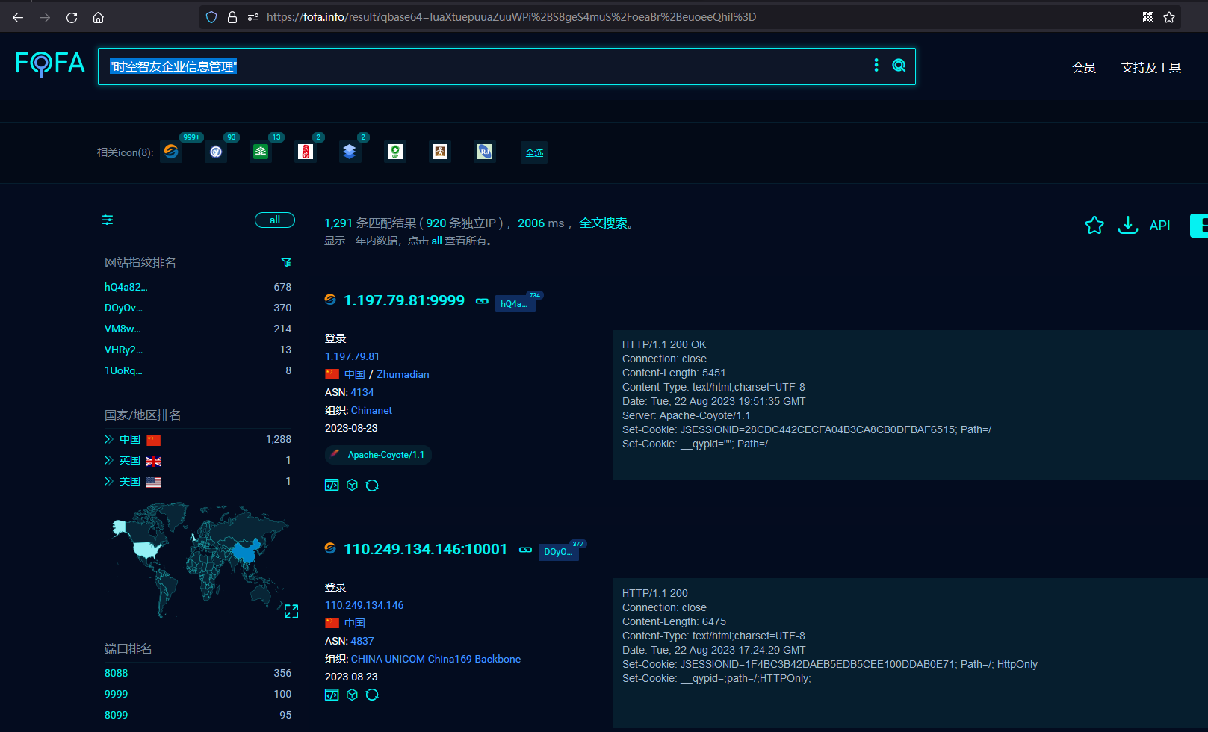
Task: Expand the 中国 country entry
Action: click(x=109, y=439)
